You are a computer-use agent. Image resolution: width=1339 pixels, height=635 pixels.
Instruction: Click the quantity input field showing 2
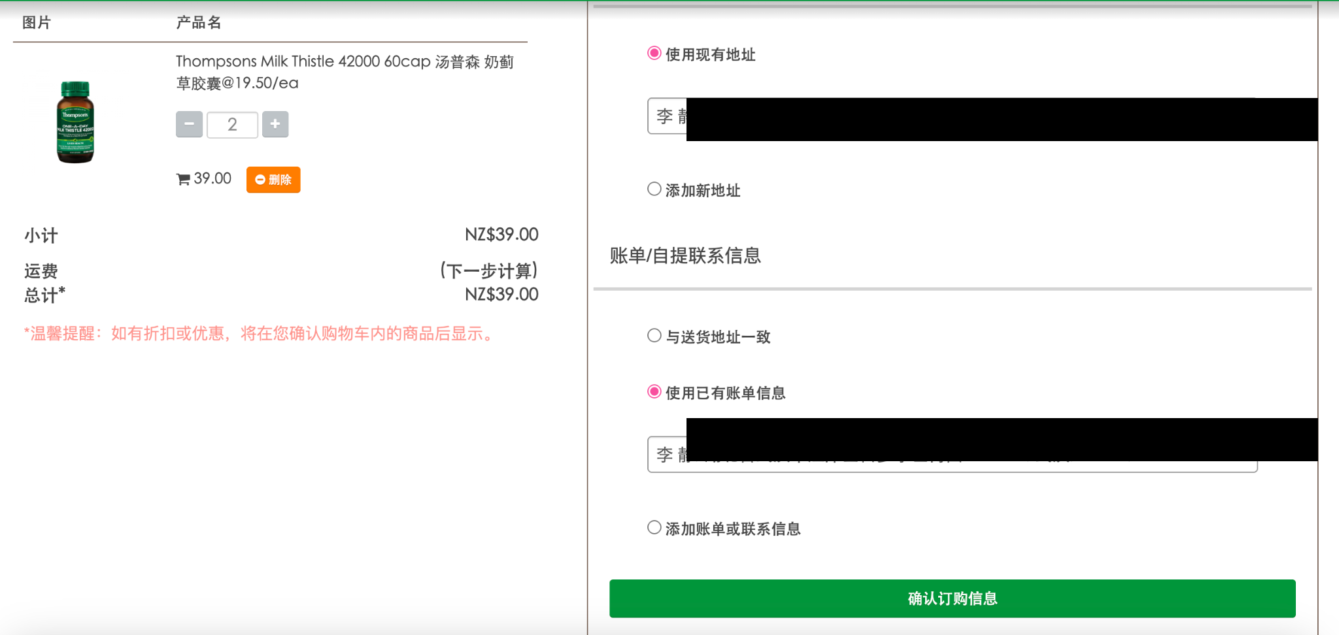(x=232, y=125)
